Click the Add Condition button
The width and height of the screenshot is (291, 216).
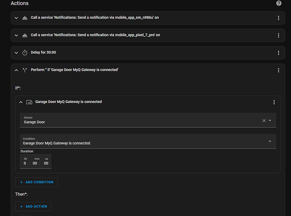point(36,182)
